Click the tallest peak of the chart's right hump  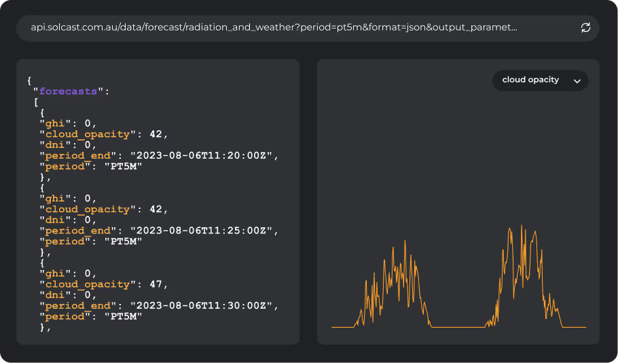(520, 227)
